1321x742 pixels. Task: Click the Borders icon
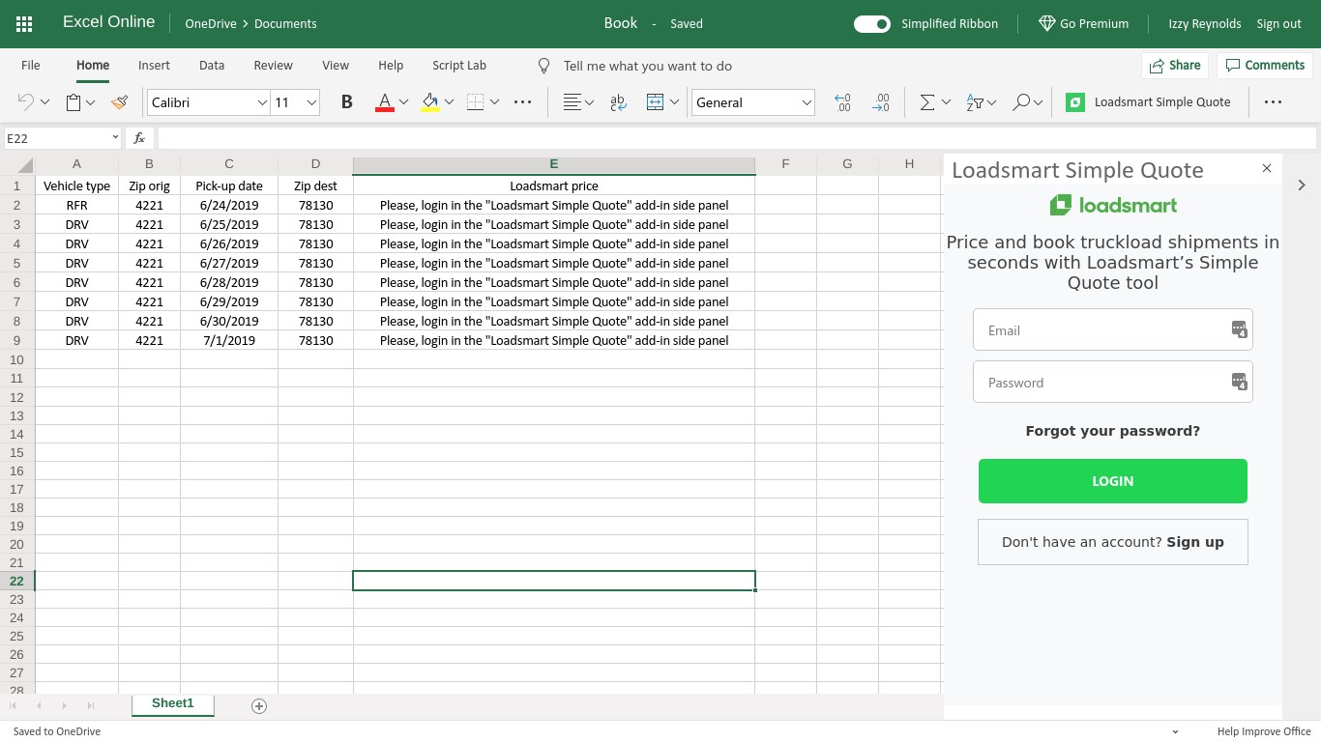pyautogui.click(x=475, y=102)
